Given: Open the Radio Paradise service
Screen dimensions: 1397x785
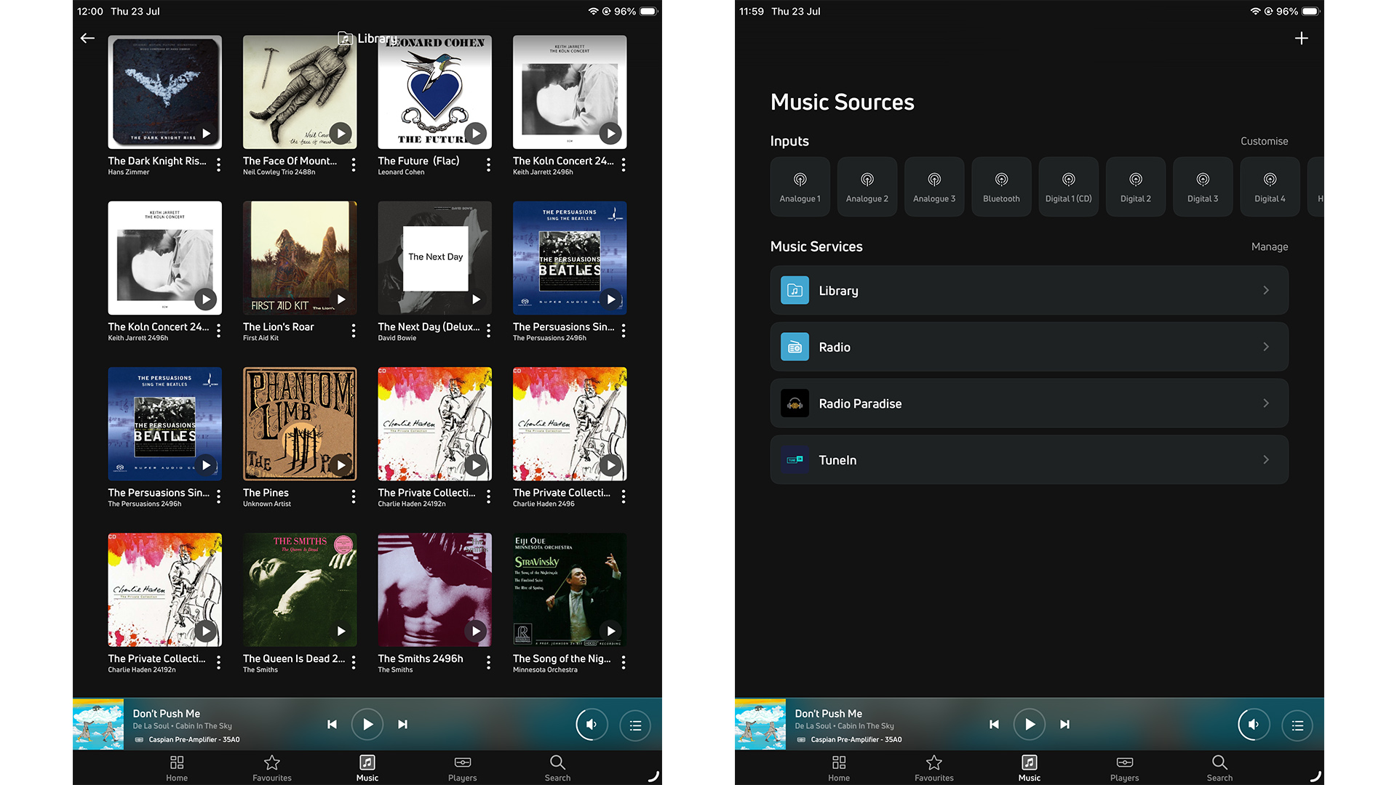Looking at the screenshot, I should 1029,403.
